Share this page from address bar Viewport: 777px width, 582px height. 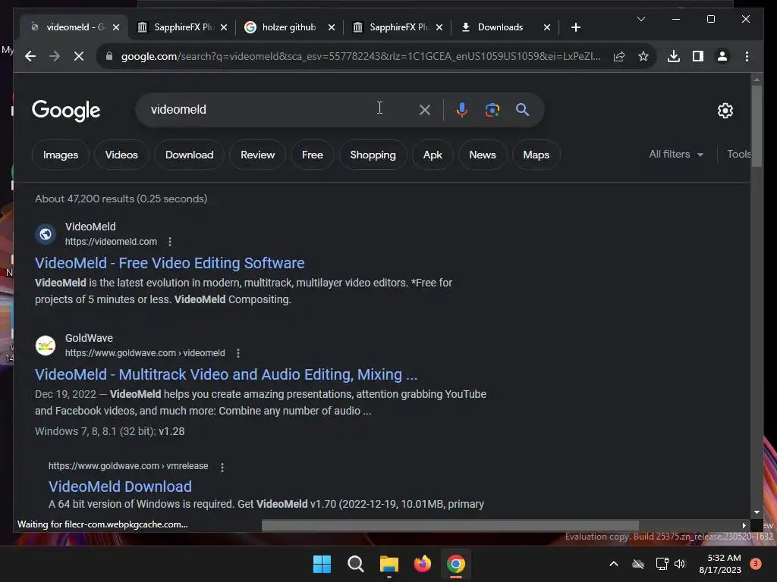[x=619, y=56]
